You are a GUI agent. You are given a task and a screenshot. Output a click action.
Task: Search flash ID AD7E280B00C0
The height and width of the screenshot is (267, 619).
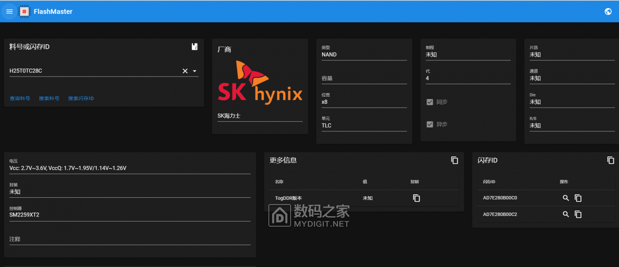[x=566, y=198]
